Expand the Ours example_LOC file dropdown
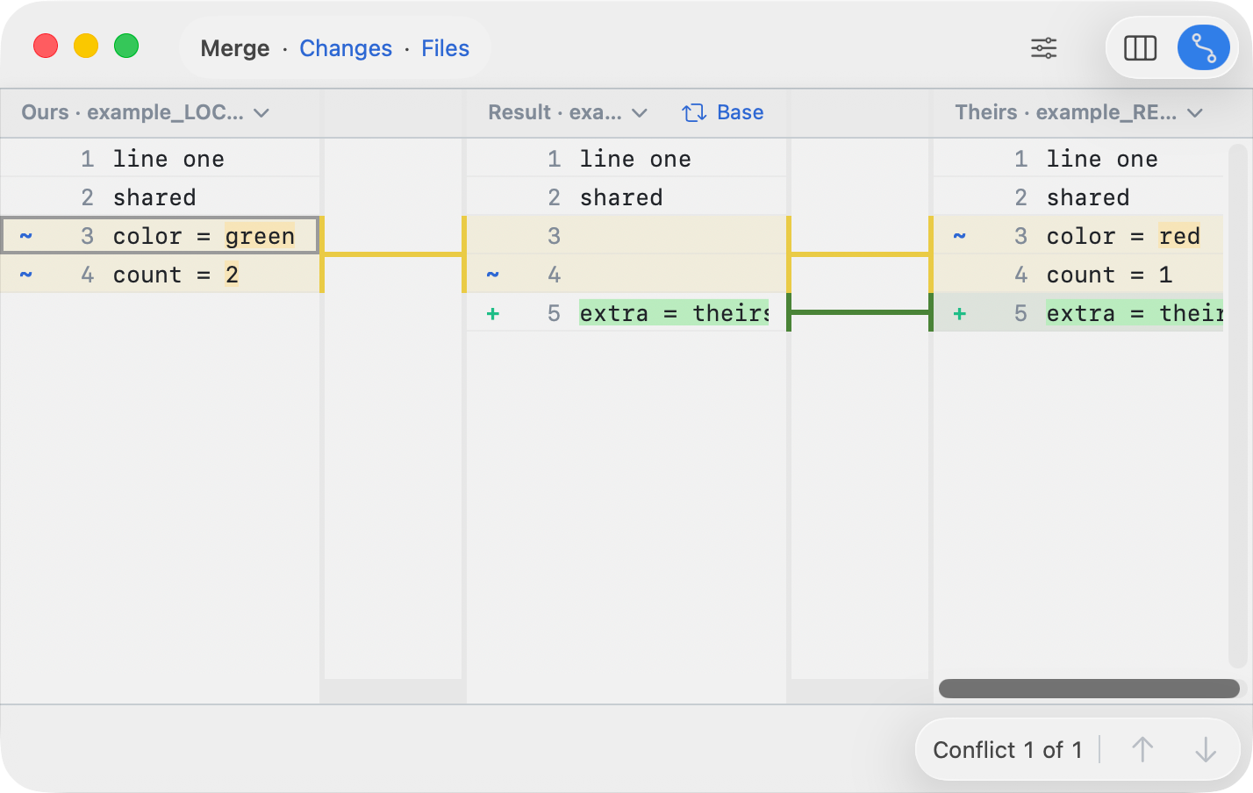The height and width of the screenshot is (793, 1253). pos(261,113)
